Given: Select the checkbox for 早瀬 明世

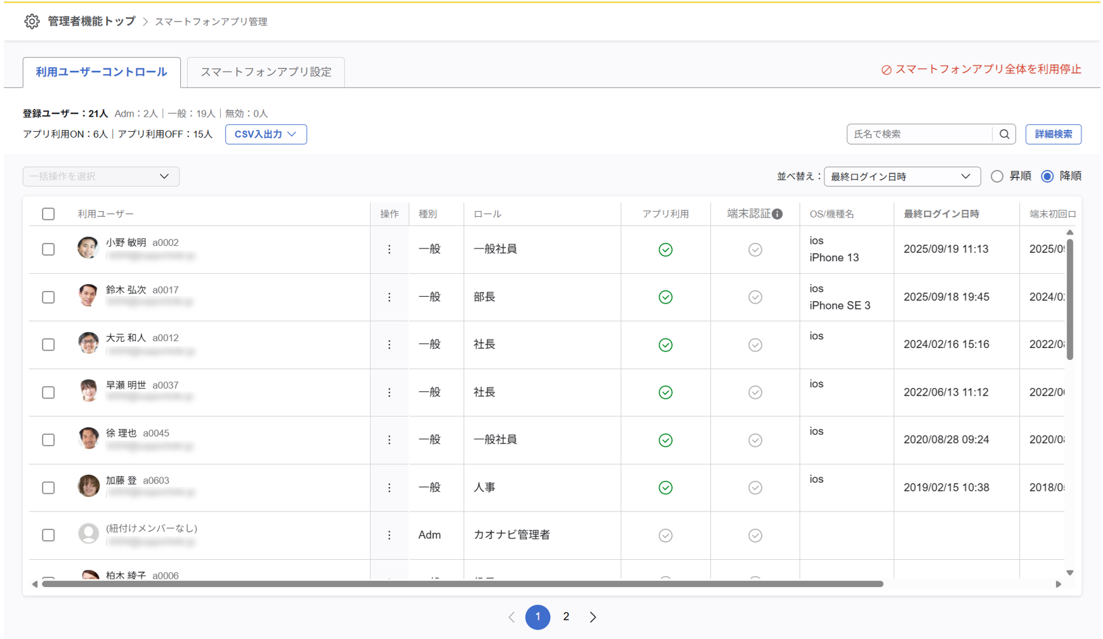Looking at the screenshot, I should [48, 392].
